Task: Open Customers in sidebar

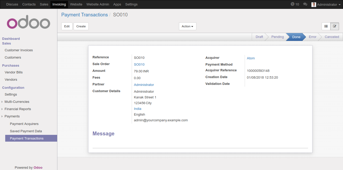Action: (x=13, y=58)
